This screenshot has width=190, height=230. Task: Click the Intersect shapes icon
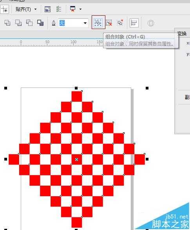29,23
